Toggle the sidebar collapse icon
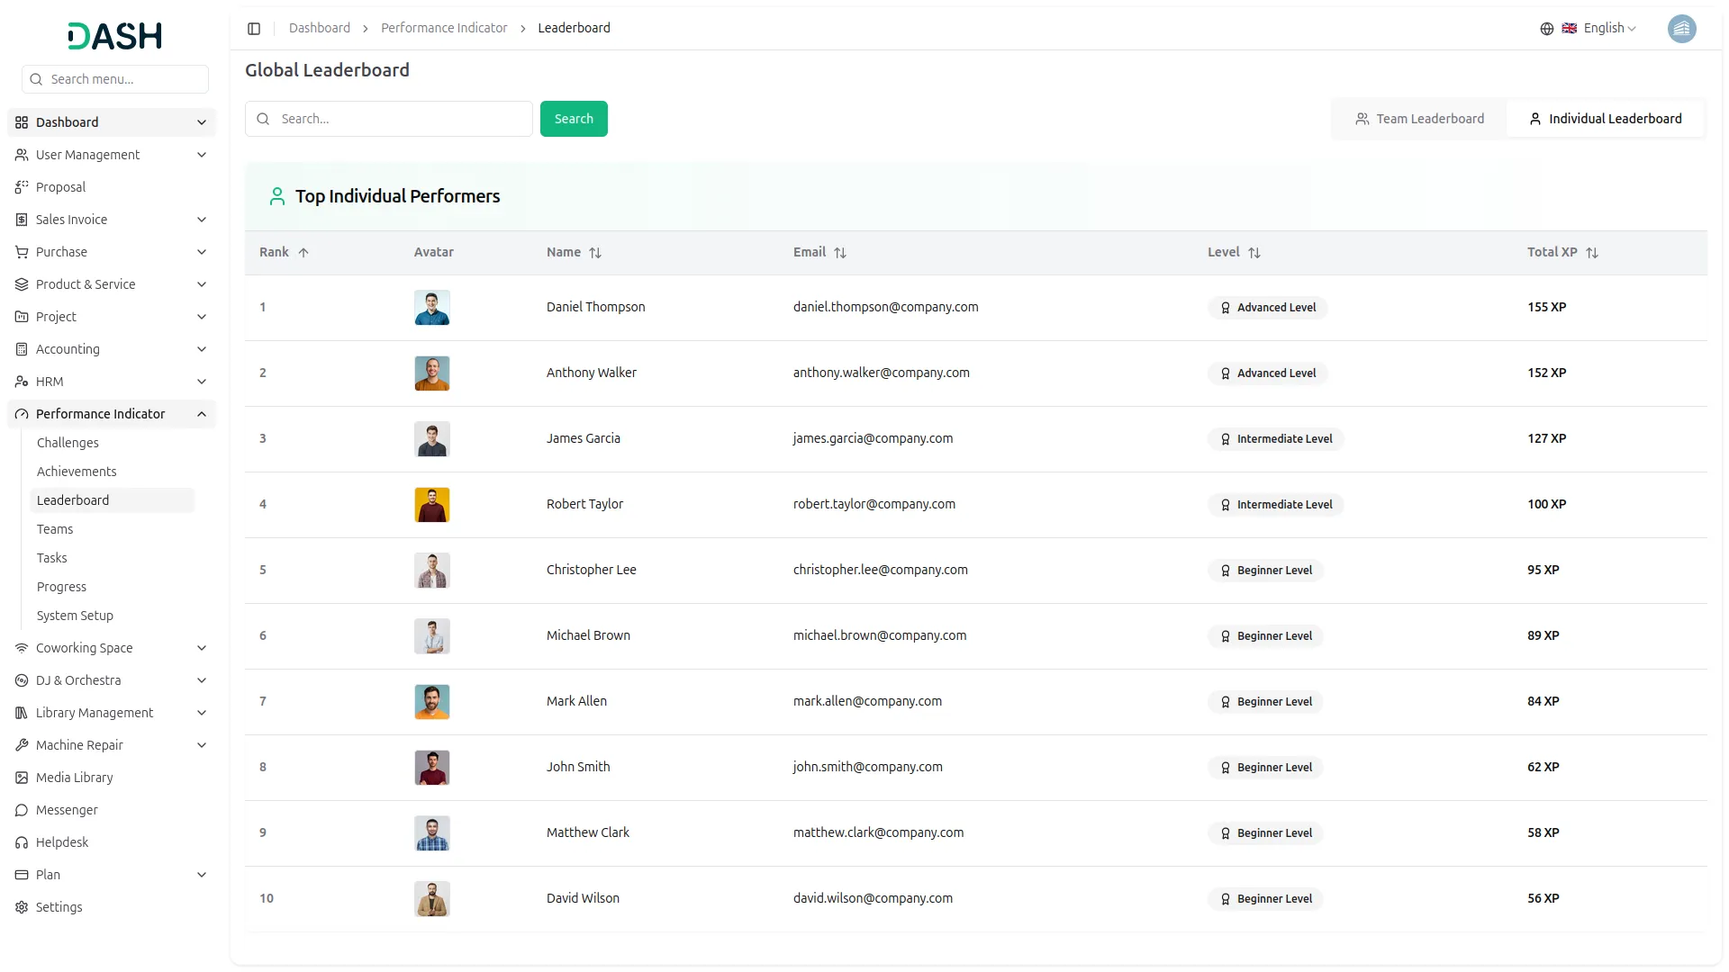This screenshot has width=1729, height=972. 254,29
